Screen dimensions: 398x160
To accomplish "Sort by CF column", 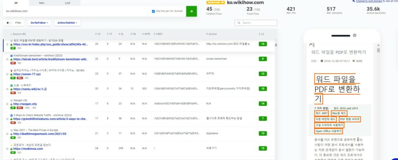I will pos(98,34).
